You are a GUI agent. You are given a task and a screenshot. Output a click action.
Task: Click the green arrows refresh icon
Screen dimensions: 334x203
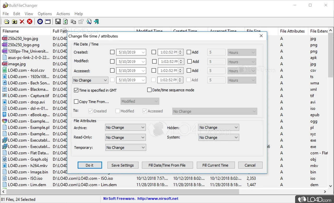pos(65,22)
